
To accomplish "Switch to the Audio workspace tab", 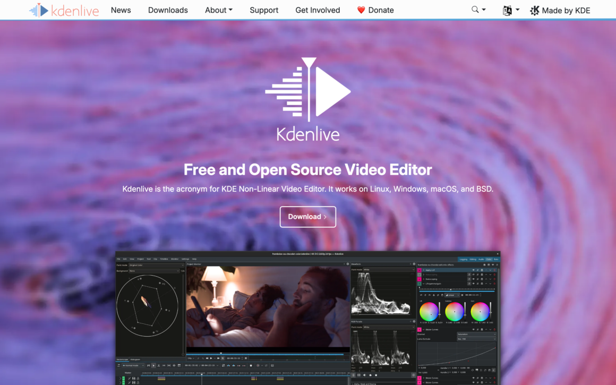I will tap(481, 259).
